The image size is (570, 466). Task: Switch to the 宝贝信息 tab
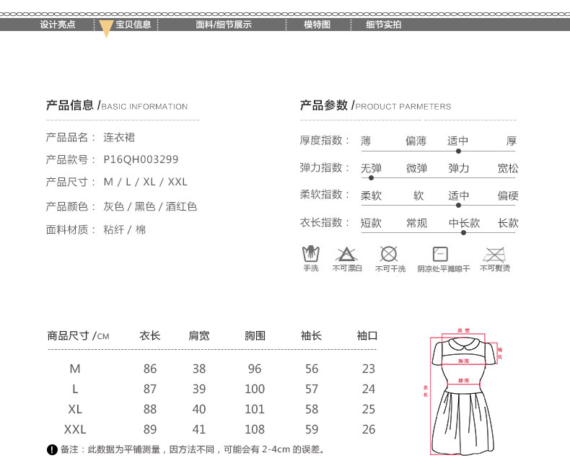[133, 25]
